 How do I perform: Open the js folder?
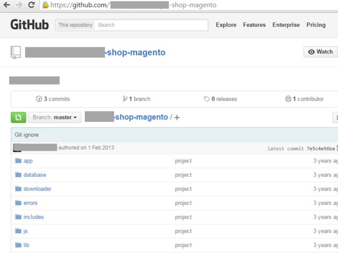pos(26,231)
